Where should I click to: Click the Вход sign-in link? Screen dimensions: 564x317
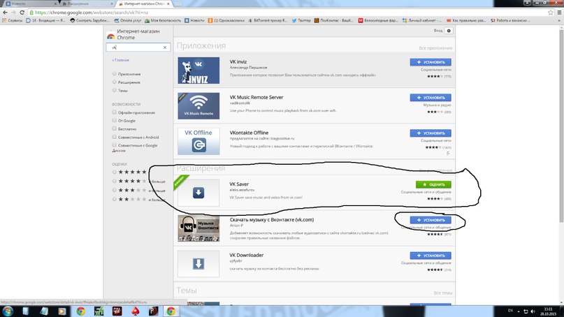(438, 31)
